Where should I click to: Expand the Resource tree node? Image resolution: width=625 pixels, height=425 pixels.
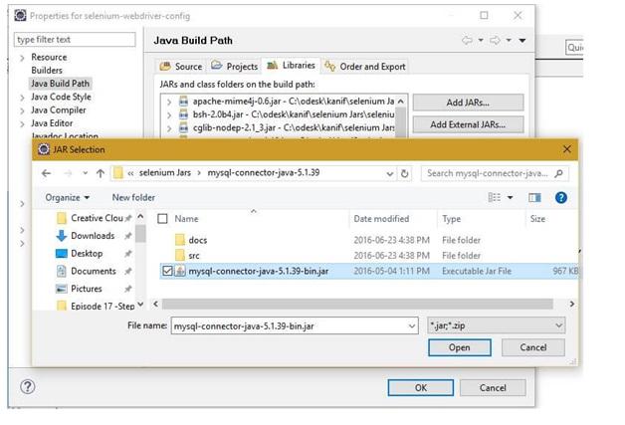[x=22, y=58]
